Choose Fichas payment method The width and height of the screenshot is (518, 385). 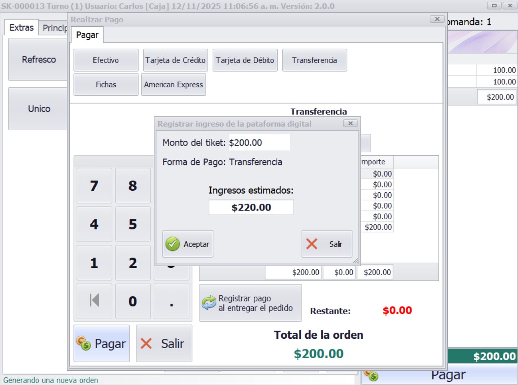(x=106, y=84)
